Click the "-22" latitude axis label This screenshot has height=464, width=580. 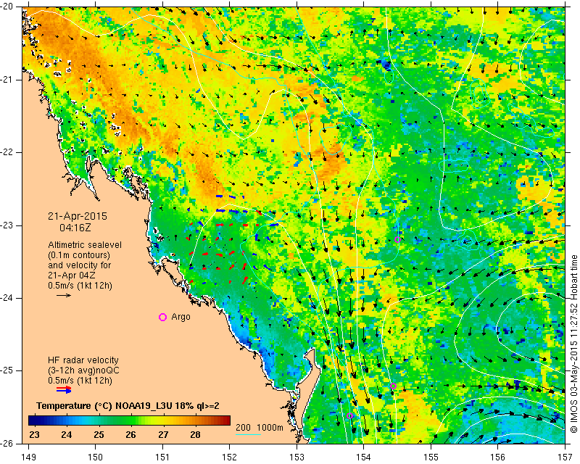(7, 152)
